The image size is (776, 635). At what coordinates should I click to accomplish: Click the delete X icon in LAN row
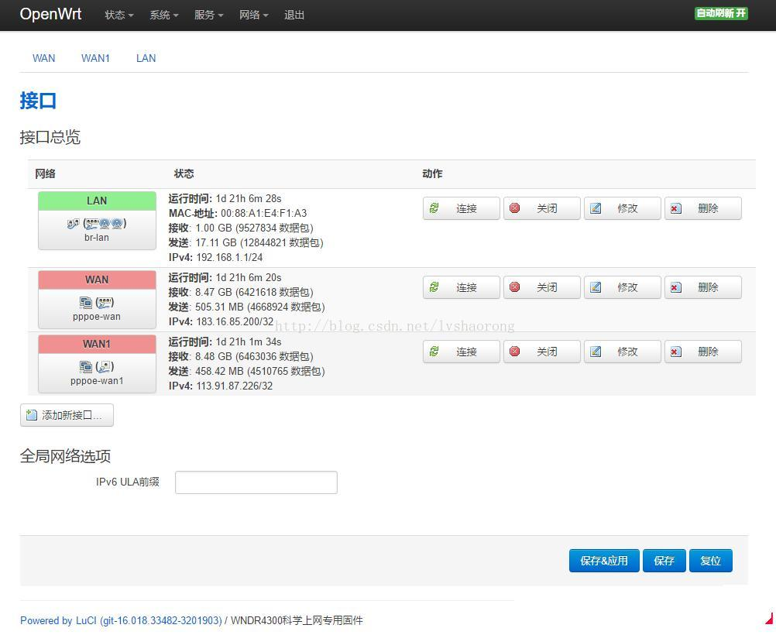click(x=675, y=208)
